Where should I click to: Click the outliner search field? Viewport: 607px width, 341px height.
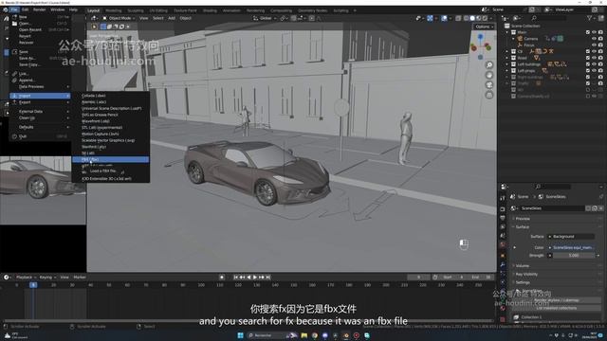(x=550, y=18)
